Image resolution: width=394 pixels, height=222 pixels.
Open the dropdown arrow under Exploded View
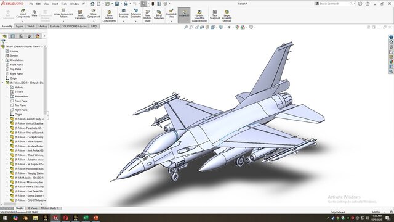tap(171, 21)
